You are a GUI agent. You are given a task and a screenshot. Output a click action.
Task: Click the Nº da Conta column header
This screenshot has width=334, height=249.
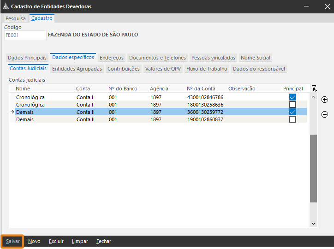tap(201, 89)
